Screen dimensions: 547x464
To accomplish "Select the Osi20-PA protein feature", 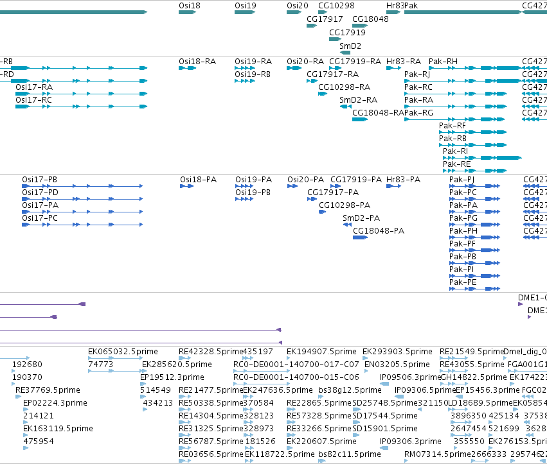I will click(x=292, y=186).
